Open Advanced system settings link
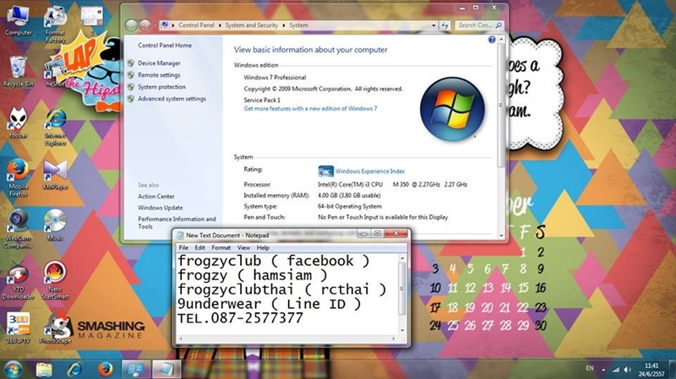676x379 pixels. click(172, 99)
